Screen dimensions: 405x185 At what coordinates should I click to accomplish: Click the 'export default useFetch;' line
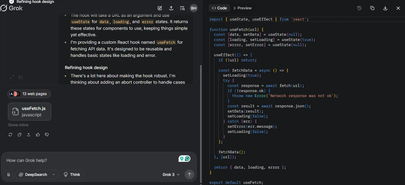coord(236,182)
